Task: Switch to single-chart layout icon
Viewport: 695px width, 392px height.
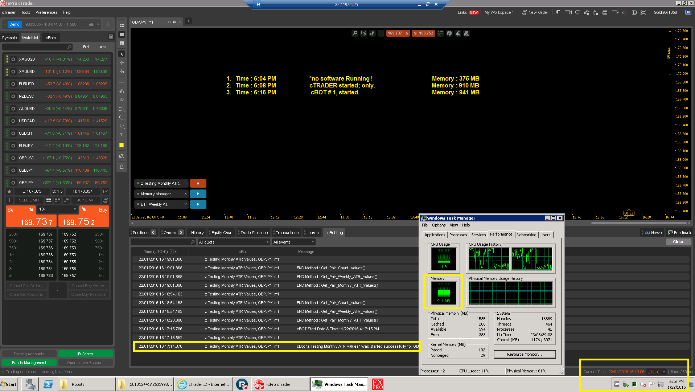Action: click(122, 34)
